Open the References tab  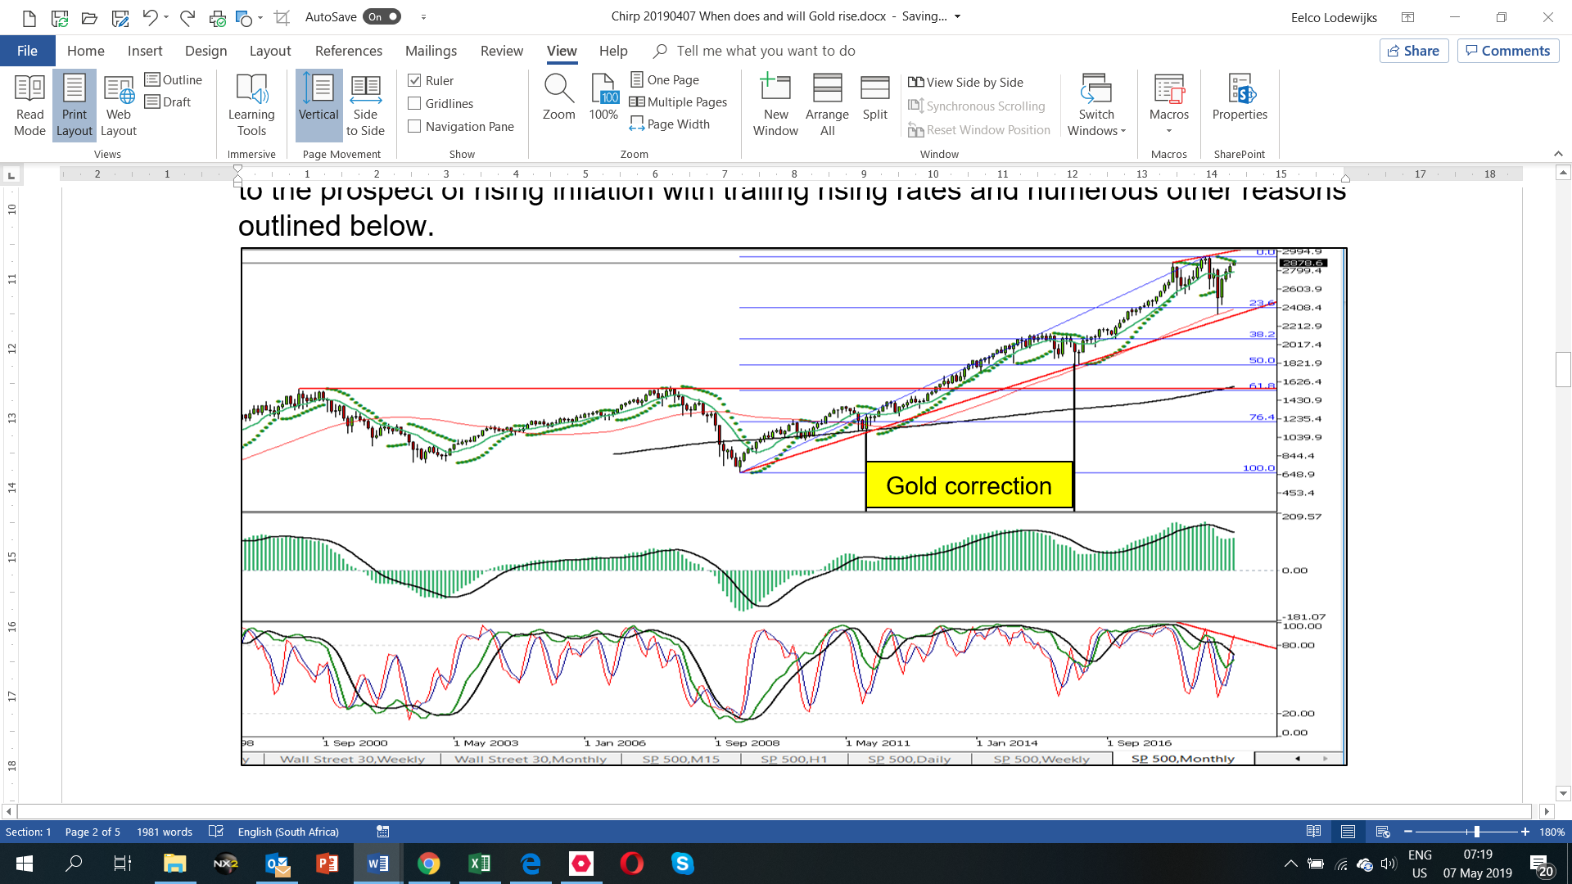tap(348, 51)
